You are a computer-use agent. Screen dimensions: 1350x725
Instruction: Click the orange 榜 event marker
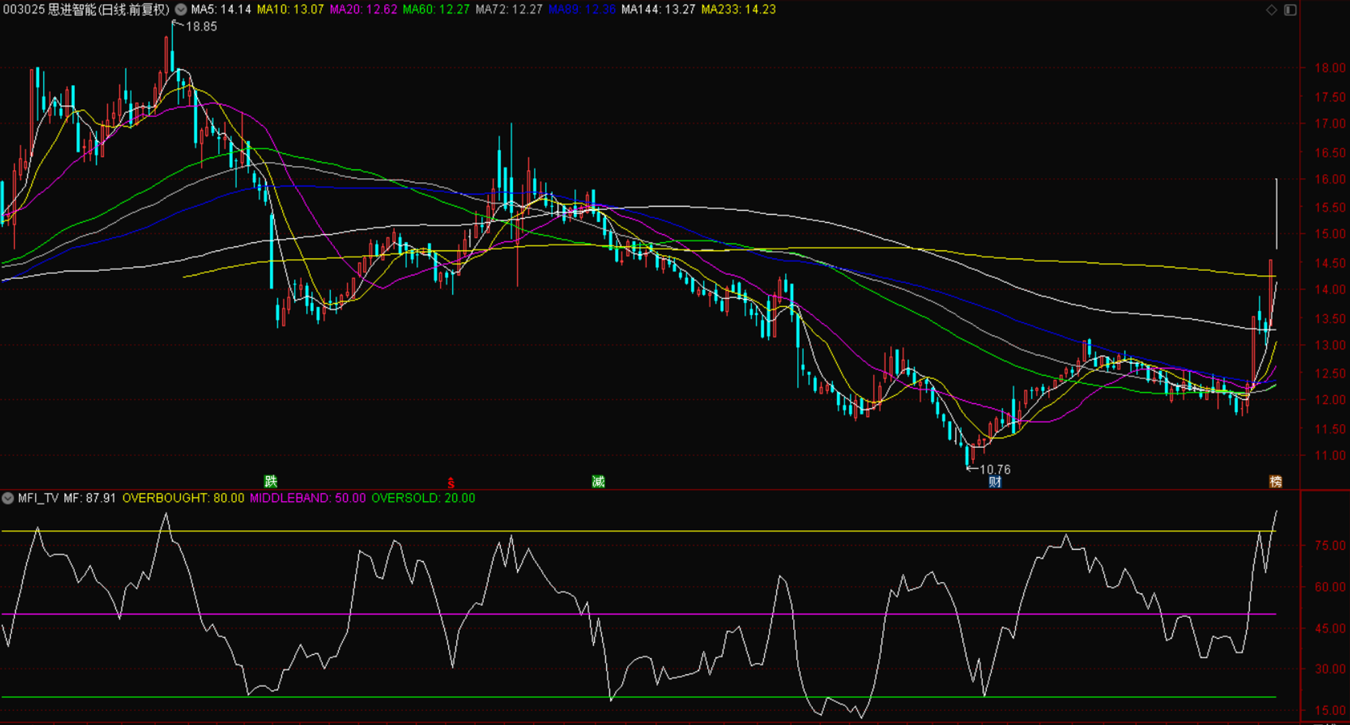(1276, 482)
